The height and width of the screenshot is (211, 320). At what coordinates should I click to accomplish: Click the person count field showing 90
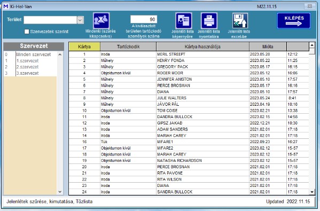pos(144,19)
